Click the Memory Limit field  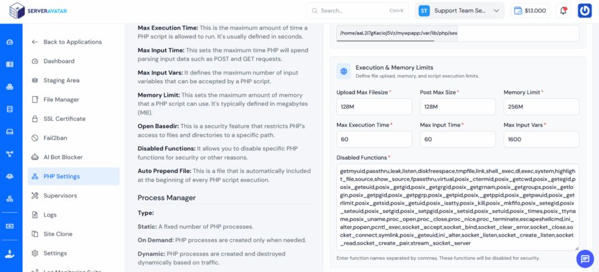pyautogui.click(x=541, y=107)
